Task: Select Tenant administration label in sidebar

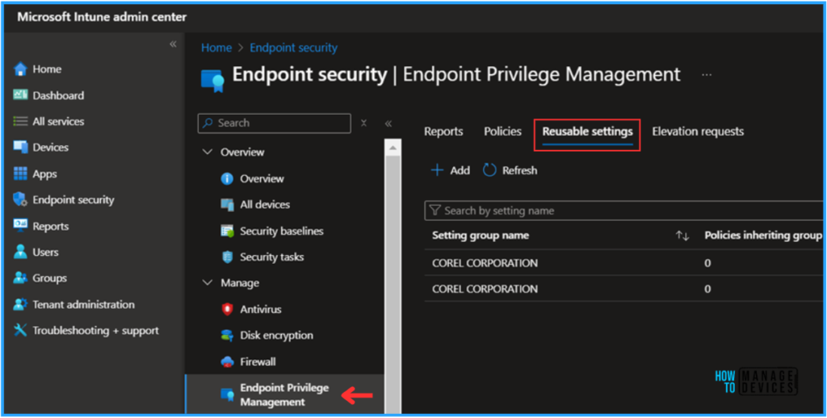Action: pos(83,304)
